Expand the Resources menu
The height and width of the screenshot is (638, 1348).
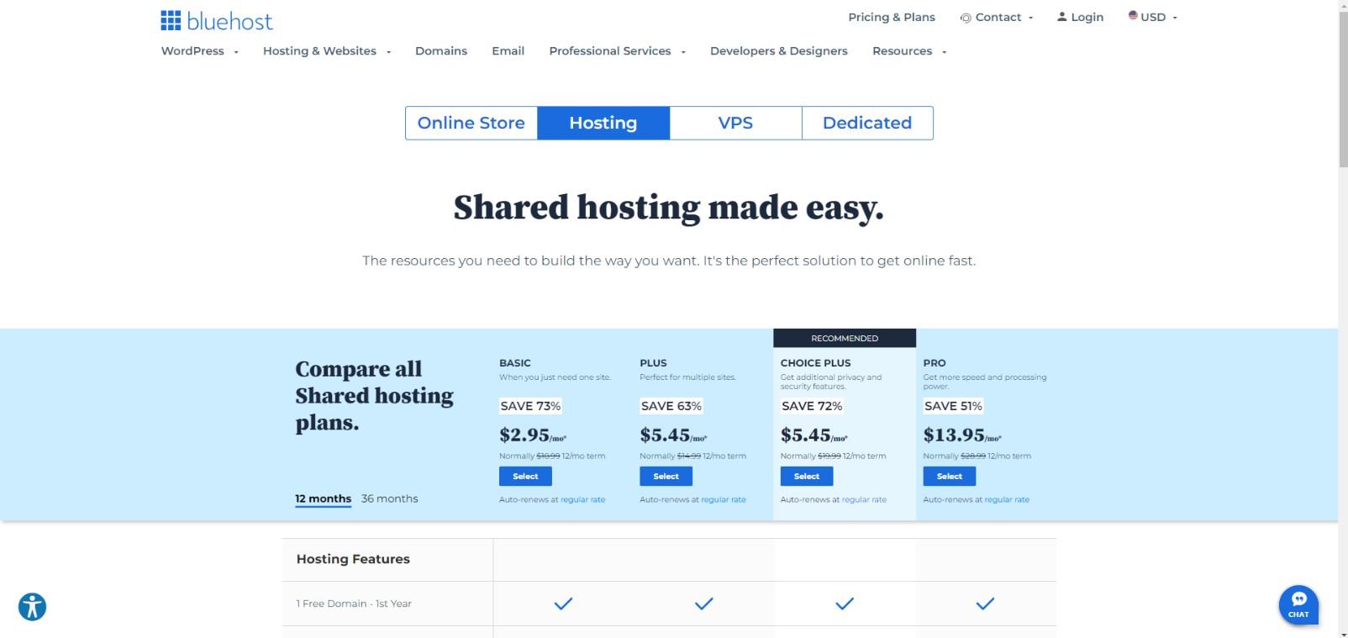click(x=909, y=51)
